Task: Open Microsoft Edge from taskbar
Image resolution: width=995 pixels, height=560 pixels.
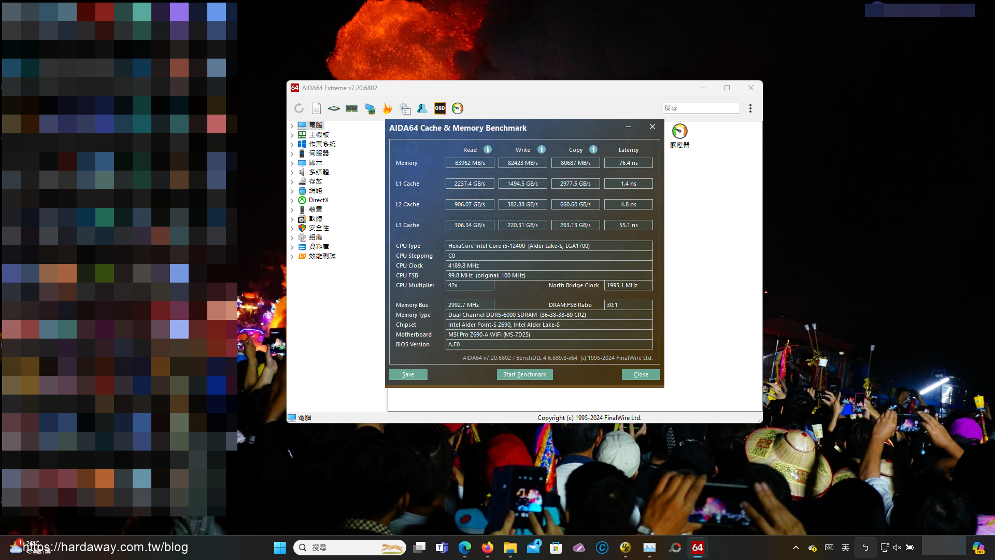Action: (465, 548)
